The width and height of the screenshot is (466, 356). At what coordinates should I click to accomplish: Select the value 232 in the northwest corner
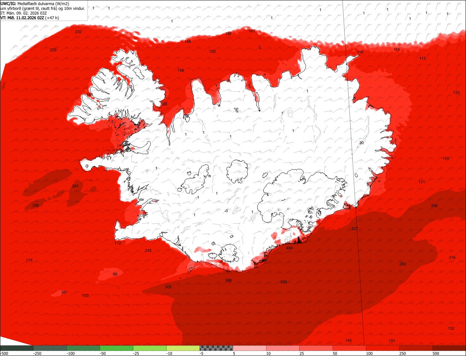pos(78,32)
